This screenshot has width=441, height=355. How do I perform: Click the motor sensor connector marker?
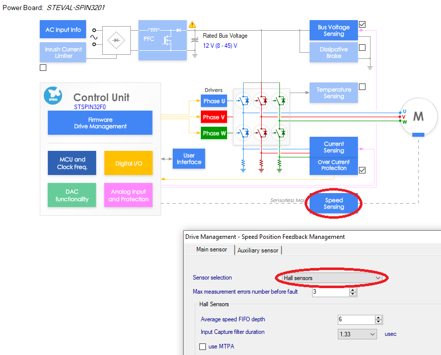(418, 135)
